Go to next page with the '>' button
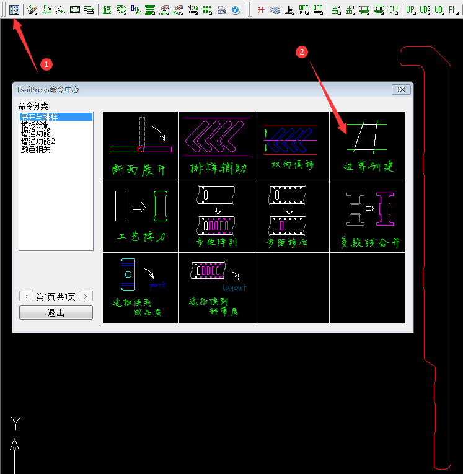 click(86, 296)
